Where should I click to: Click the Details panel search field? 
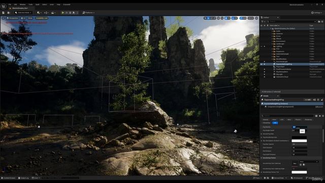[288, 116]
